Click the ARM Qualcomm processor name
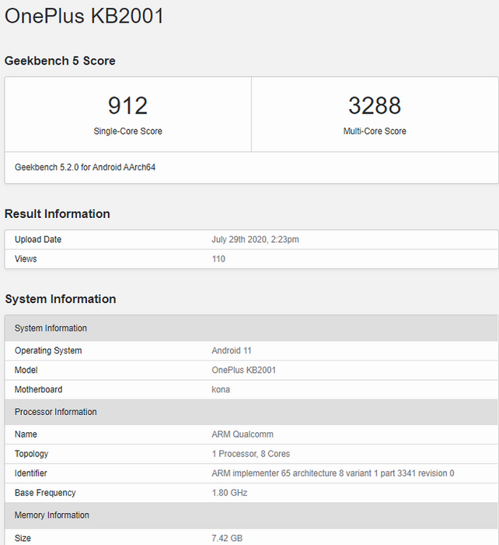Screen dimensions: 499x545 click(x=242, y=435)
